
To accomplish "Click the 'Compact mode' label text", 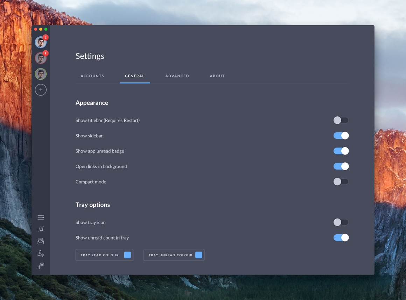I will (91, 182).
